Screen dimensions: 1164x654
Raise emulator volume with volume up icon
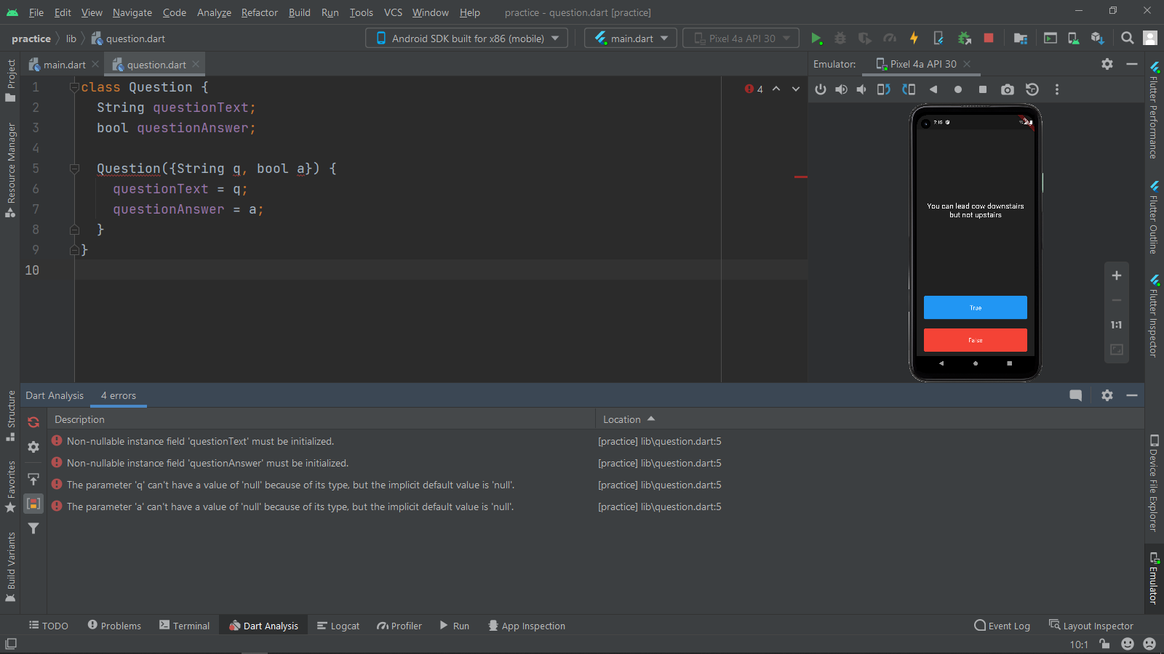(841, 89)
